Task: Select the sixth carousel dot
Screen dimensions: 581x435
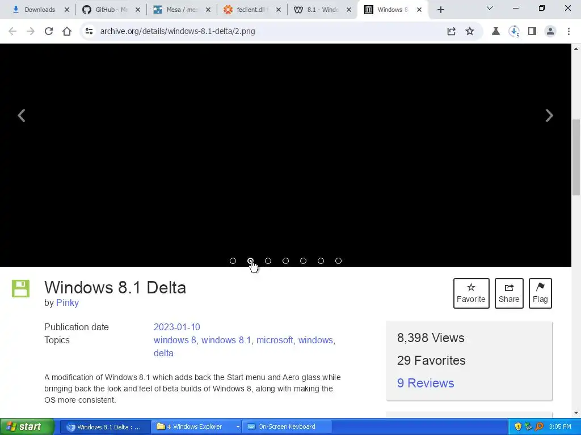Action: pos(321,261)
